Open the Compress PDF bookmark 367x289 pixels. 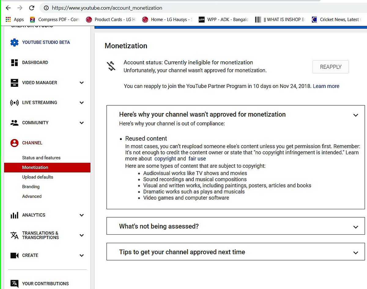tap(55, 20)
